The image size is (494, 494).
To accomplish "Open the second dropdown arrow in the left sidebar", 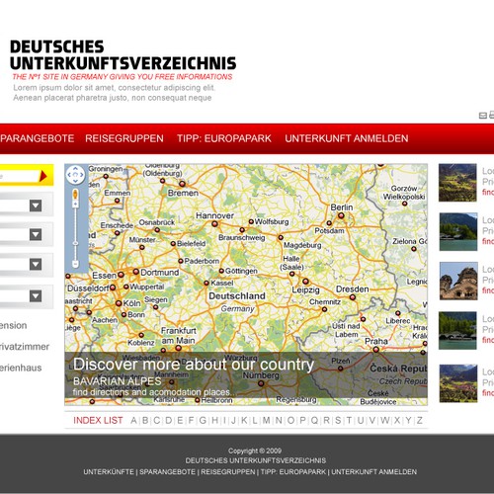I will click(x=36, y=234).
